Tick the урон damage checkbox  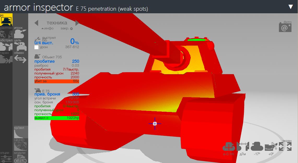tap(37, 47)
